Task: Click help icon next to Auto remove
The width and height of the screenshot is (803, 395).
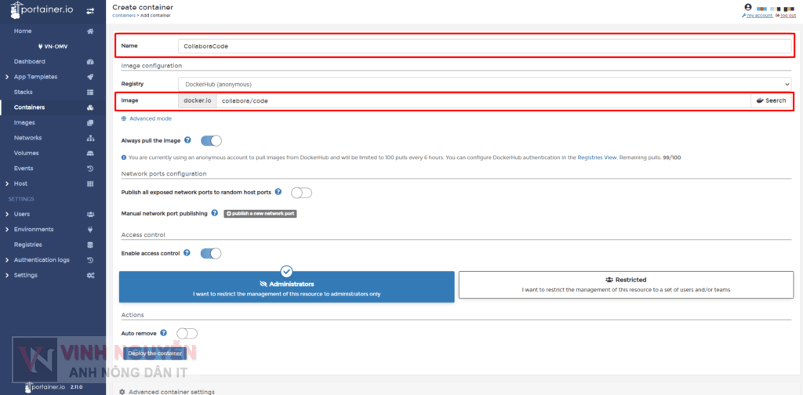Action: point(163,332)
